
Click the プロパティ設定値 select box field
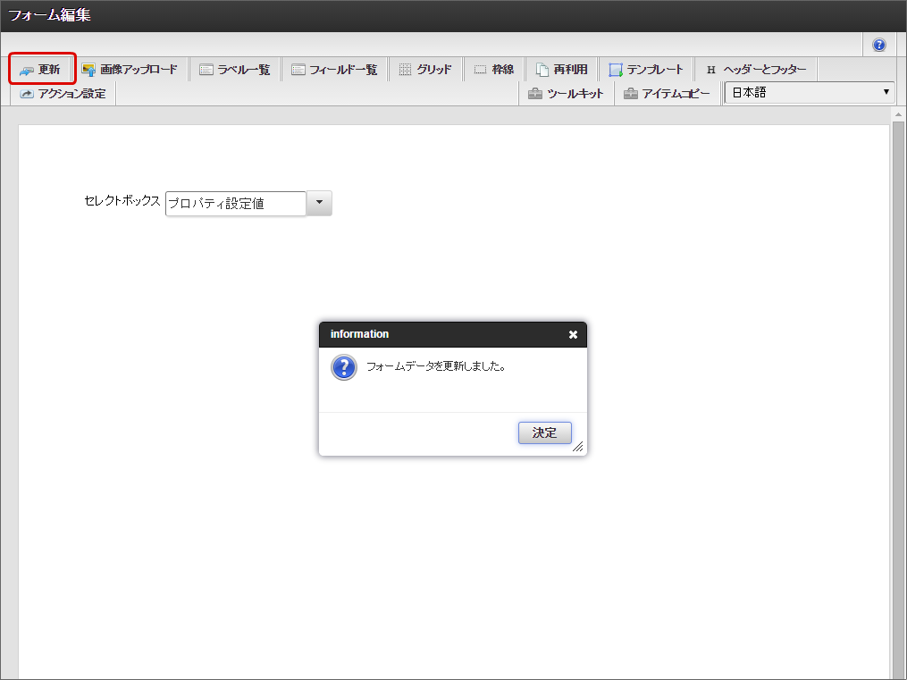point(235,204)
